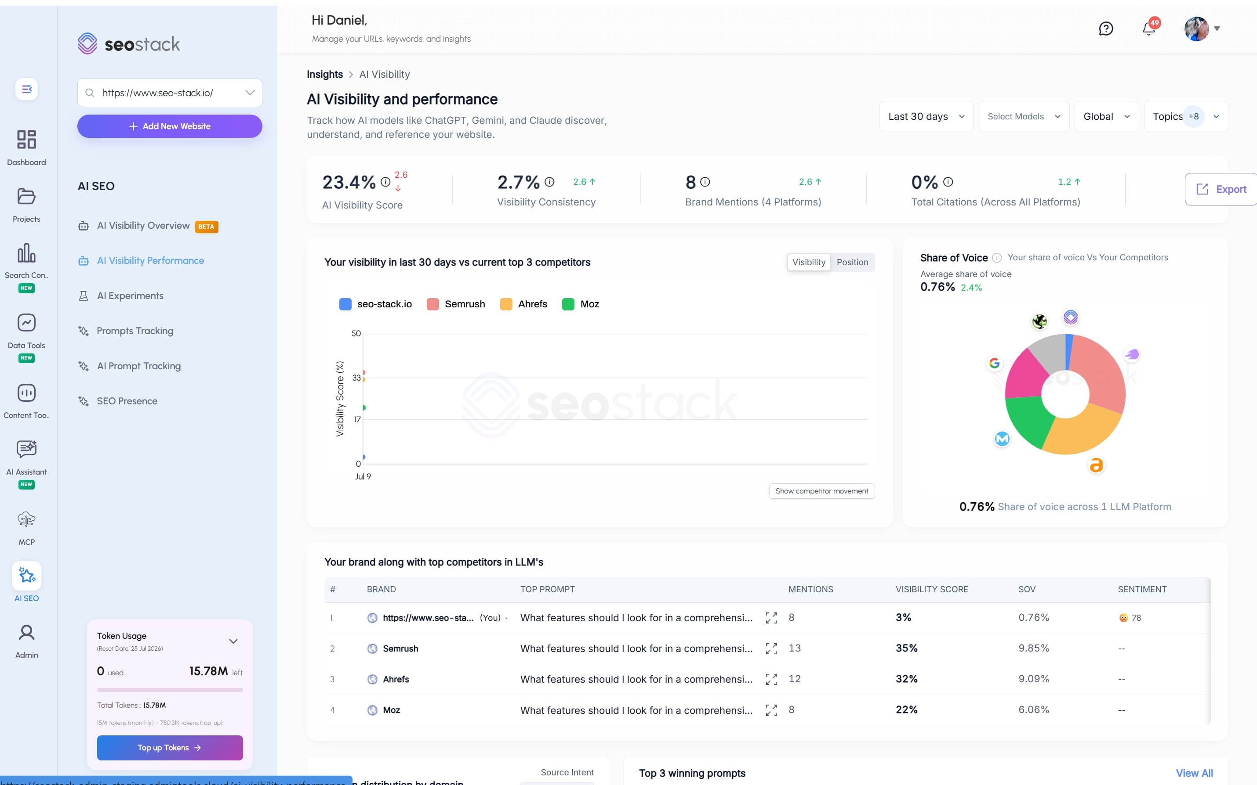
Task: Toggle Ahrefs series in legend
Action: pyautogui.click(x=523, y=304)
